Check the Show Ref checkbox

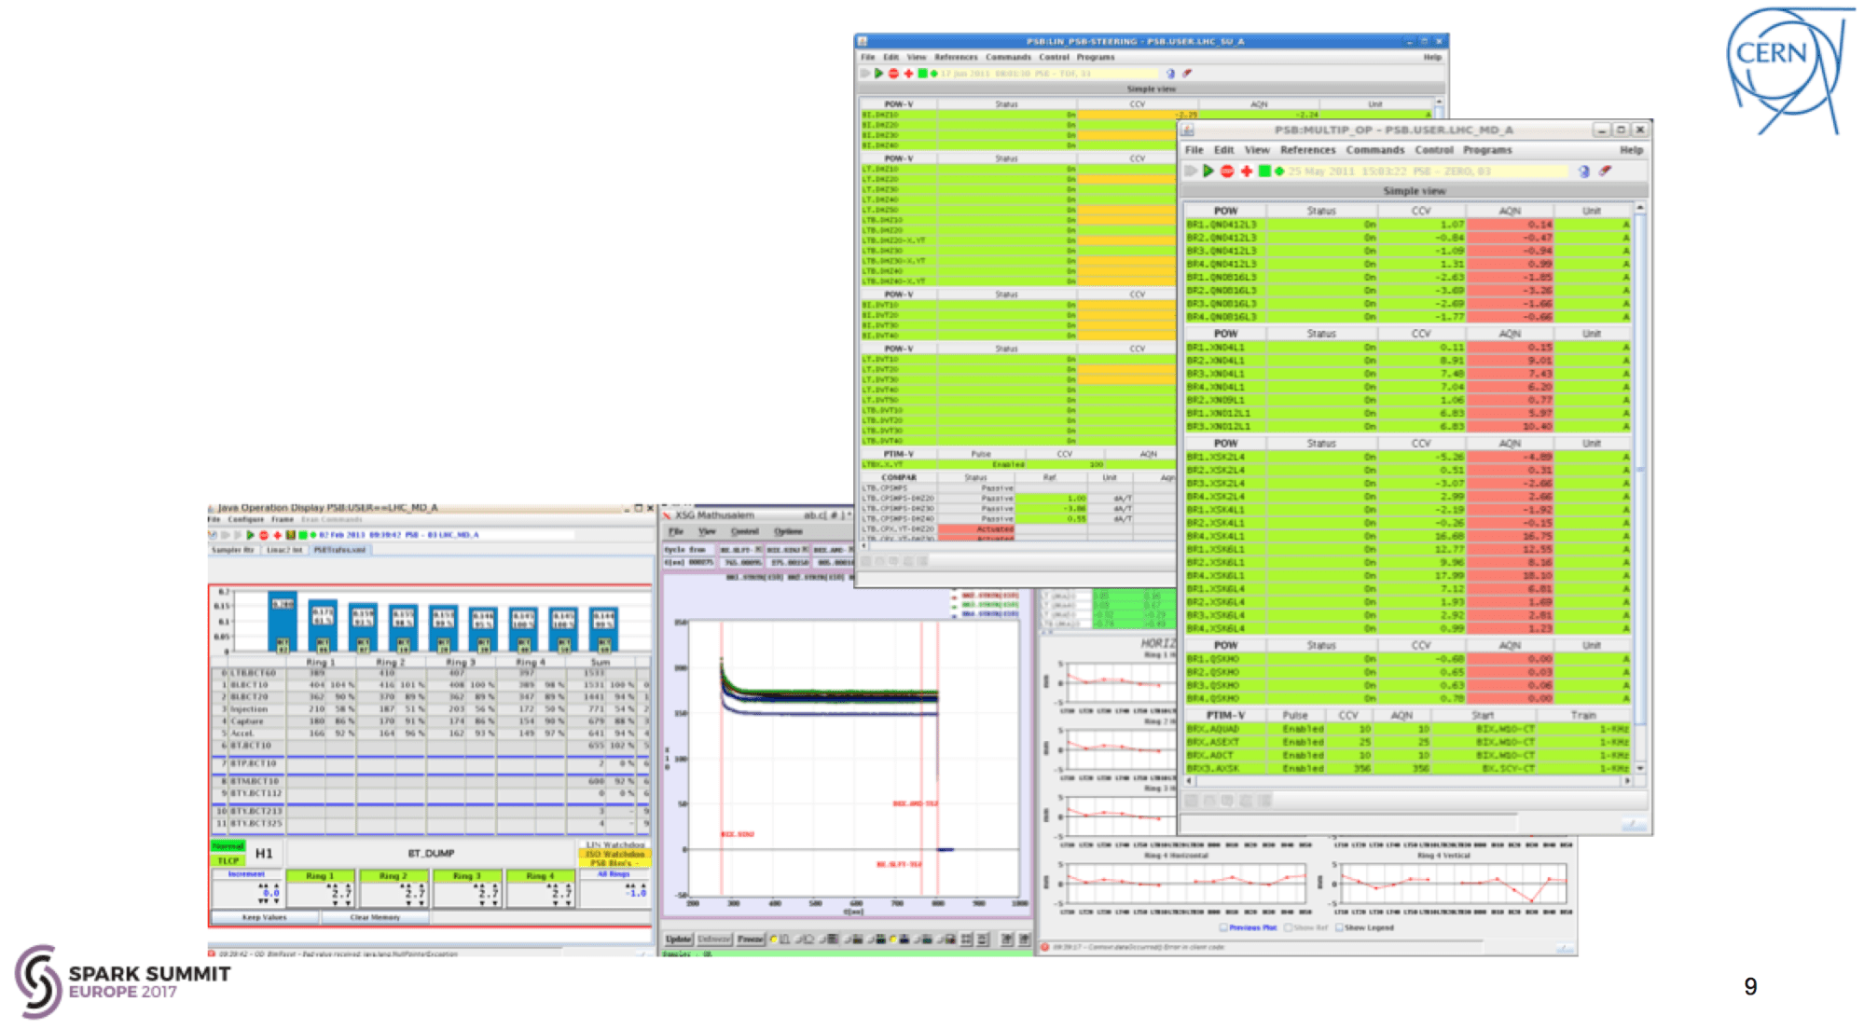tap(1288, 927)
